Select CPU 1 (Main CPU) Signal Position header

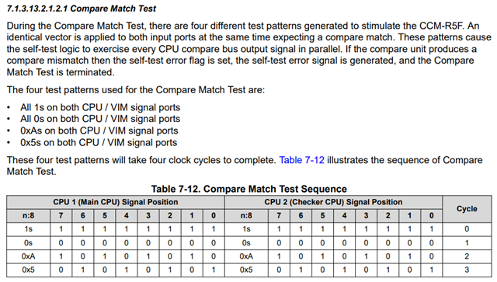pyautogui.click(x=116, y=202)
